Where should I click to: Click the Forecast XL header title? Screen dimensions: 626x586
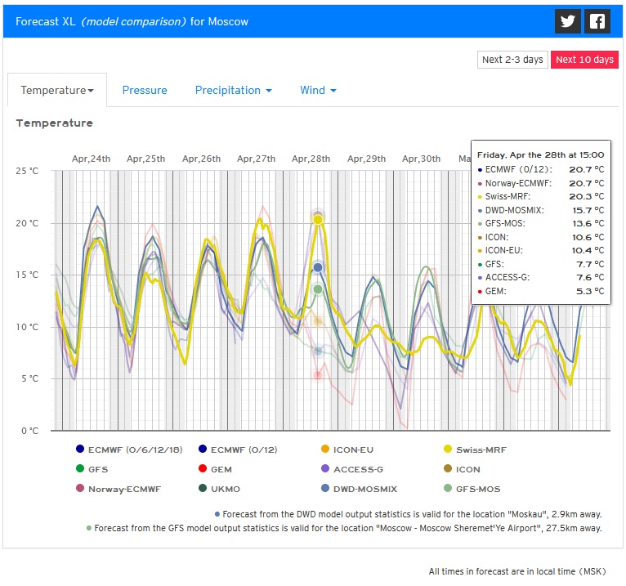coord(132,21)
